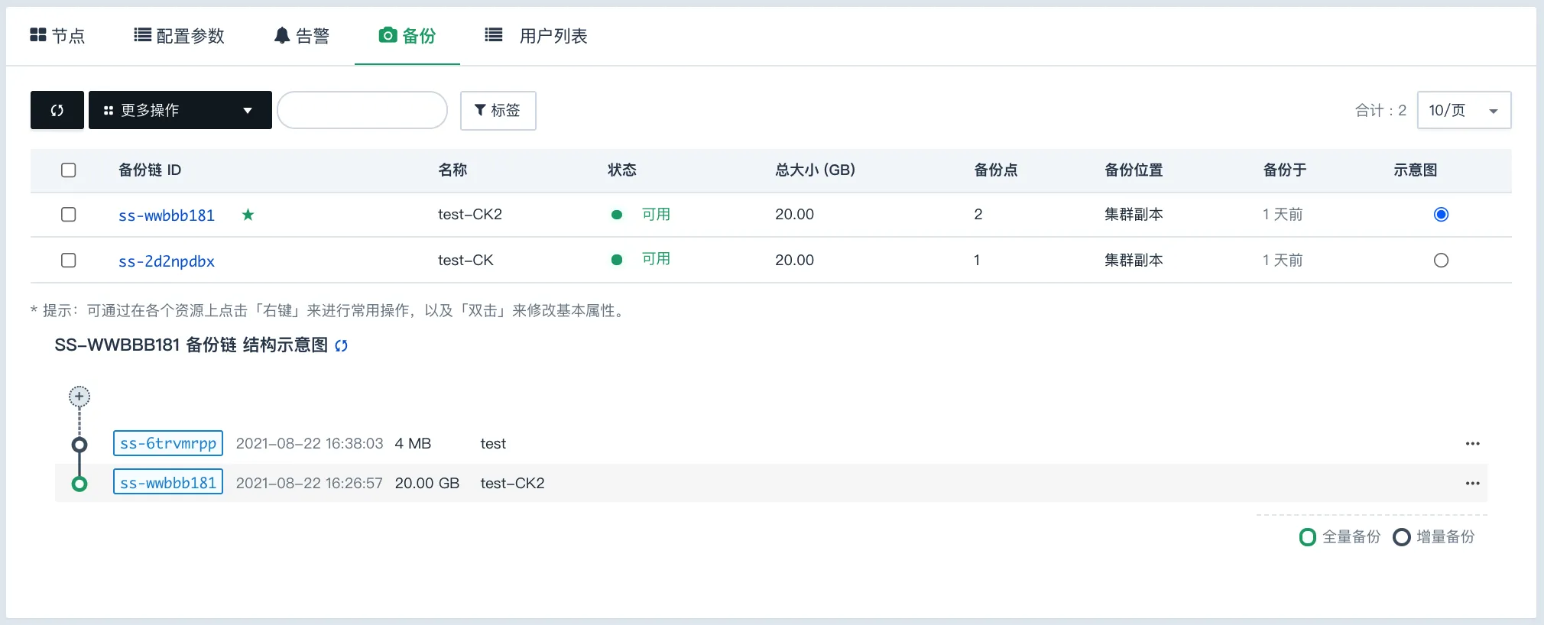Viewport: 1544px width, 625px height.
Task: Select the diagram radio for ss-2d2npdbx
Action: point(1441,261)
